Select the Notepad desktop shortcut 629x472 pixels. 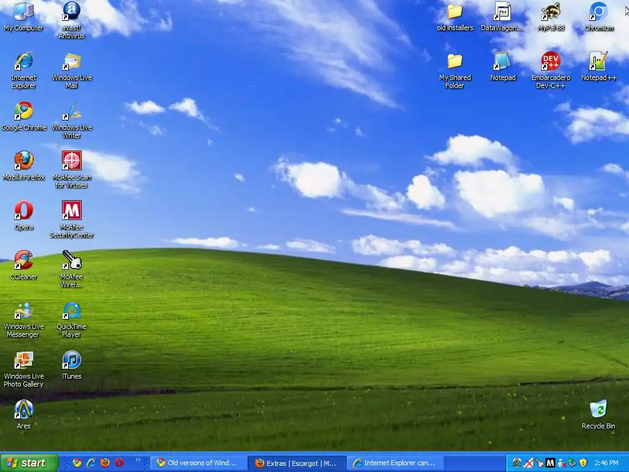coord(502,66)
